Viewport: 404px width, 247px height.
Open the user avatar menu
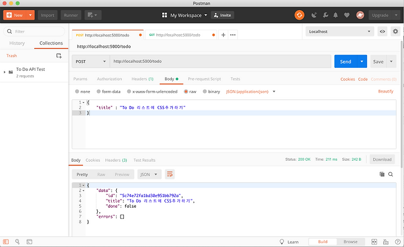click(x=360, y=15)
